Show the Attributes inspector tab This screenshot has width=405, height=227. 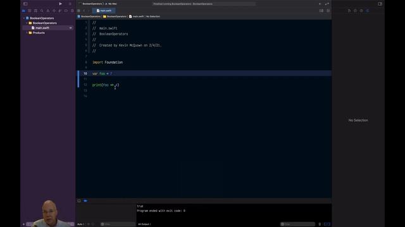368,11
